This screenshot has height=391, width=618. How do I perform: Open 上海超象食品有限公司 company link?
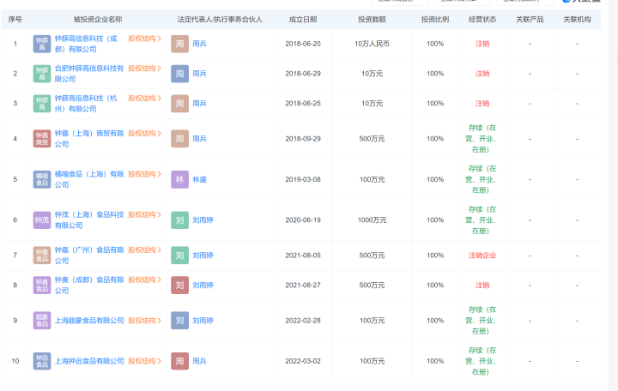click(89, 321)
